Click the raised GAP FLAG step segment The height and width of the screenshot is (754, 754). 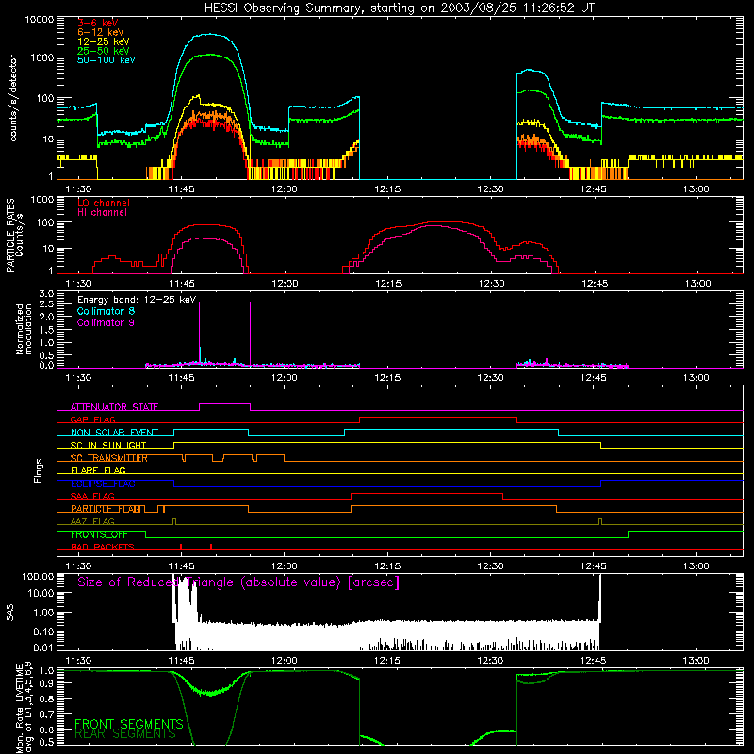click(438, 418)
